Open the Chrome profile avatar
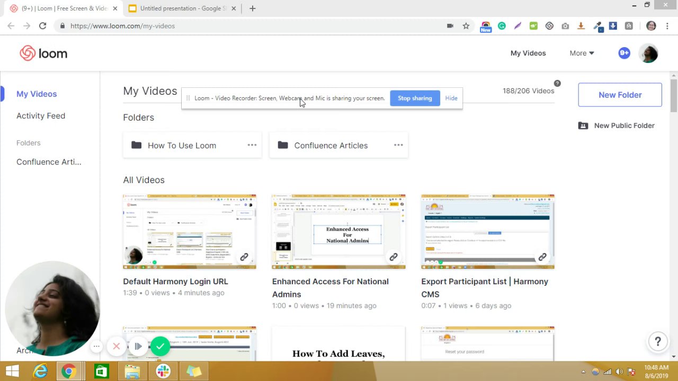The width and height of the screenshot is (678, 381). pyautogui.click(x=651, y=25)
